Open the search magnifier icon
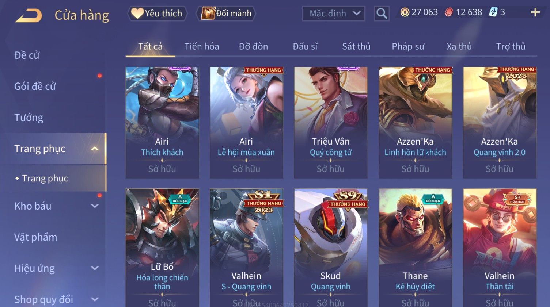The image size is (550, 307). (382, 14)
